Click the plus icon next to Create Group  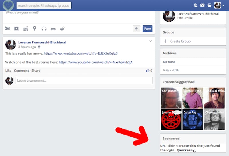tap(165, 41)
